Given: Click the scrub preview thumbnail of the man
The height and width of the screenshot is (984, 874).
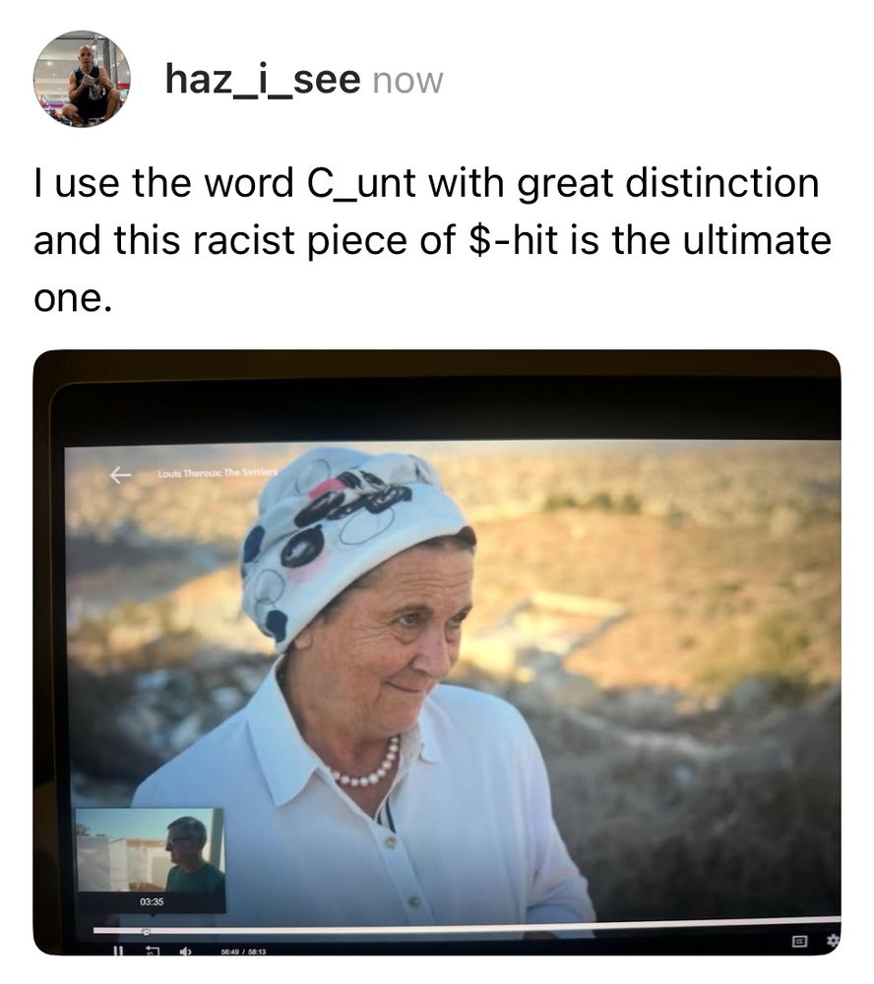Looking at the screenshot, I should coord(150,850).
